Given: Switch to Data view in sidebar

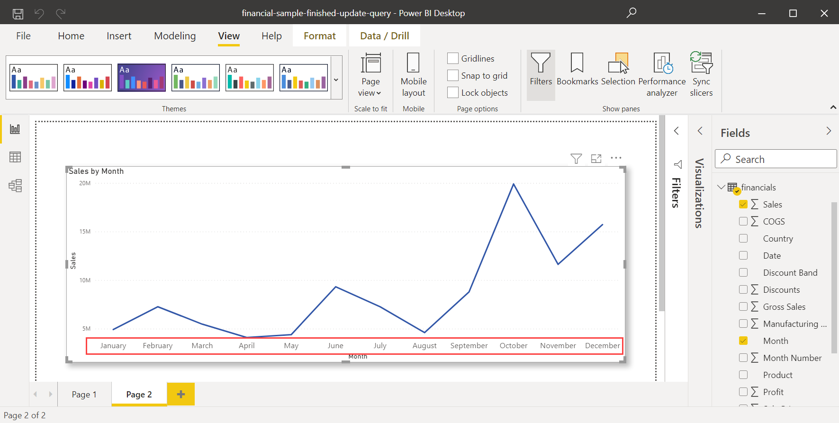Looking at the screenshot, I should pos(15,157).
